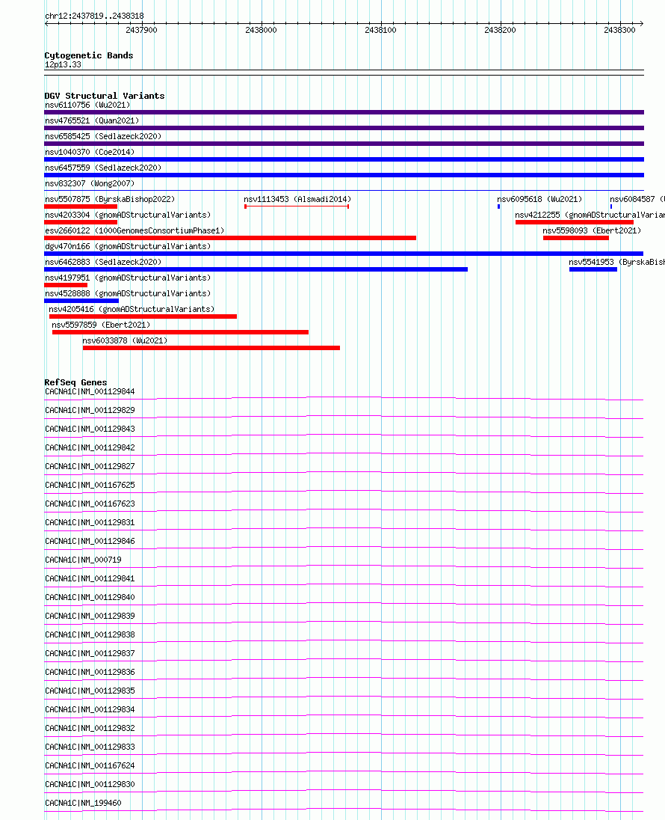Open transcript CACNA1C|NM_199460
Screen dimensions: 665x820
coord(83,804)
